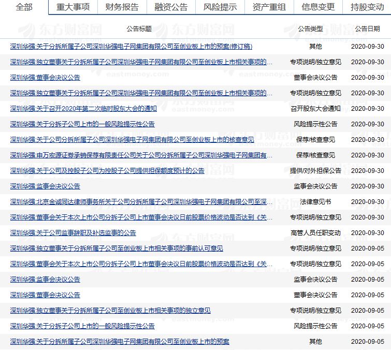Open 监事会决议公告 link dated 2020-09-30
This screenshot has width=391, height=350.
click(x=45, y=186)
